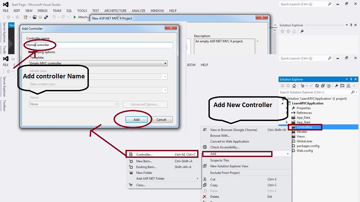The image size is (360, 202).
Task: Expand Add ASP.NET Folder submenu
Action: [x=164, y=179]
